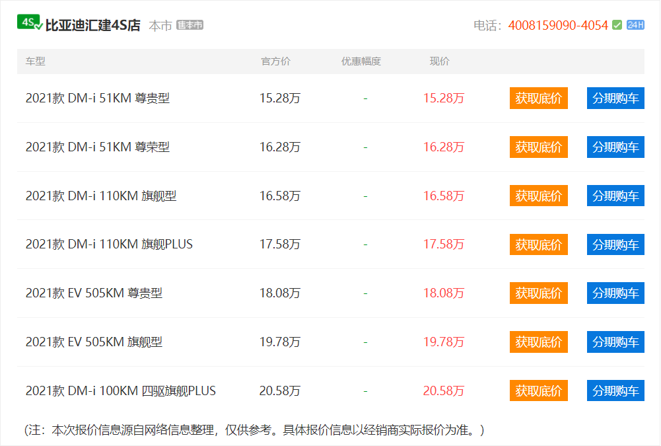Open the 比亚迪汇建4S店 dealer page
Viewport: 661px width, 446px height.
click(x=92, y=25)
